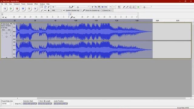This screenshot has width=194, height=109.
Task: Click the Paste clipboard icon
Action: (99, 7)
